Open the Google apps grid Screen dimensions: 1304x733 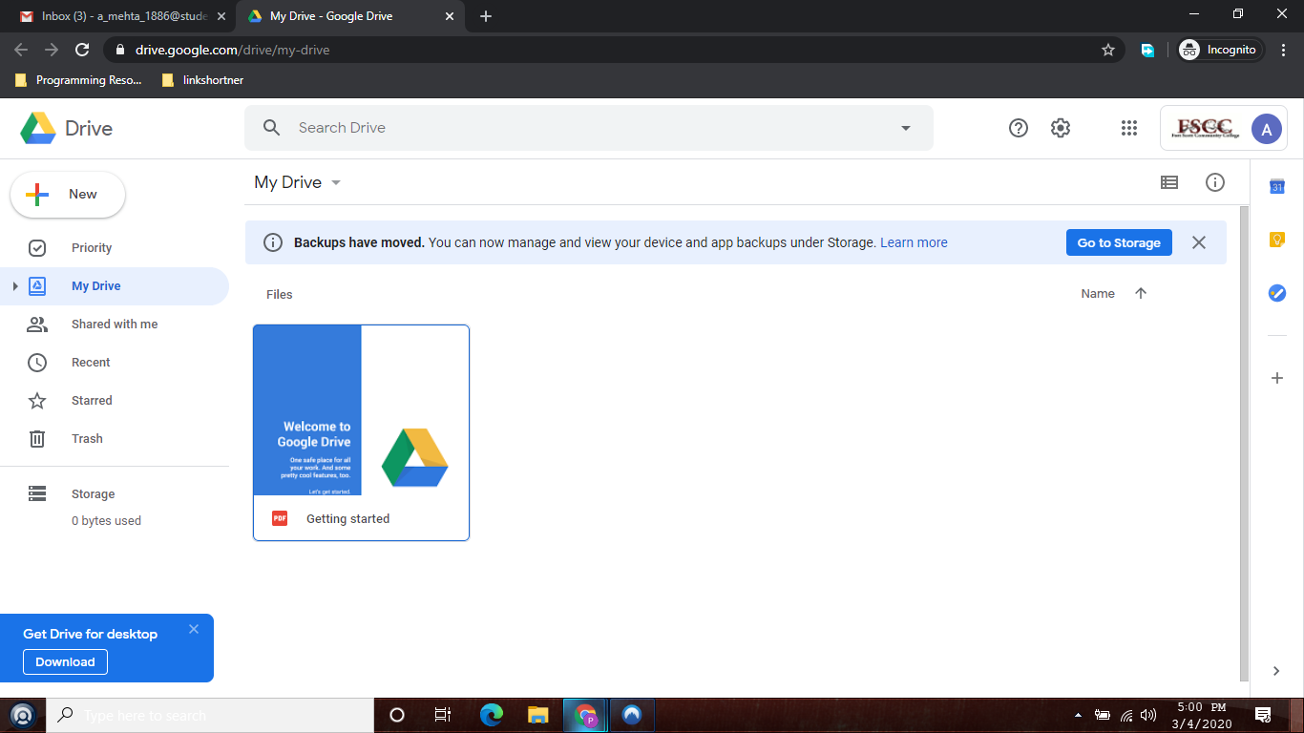[x=1129, y=128]
